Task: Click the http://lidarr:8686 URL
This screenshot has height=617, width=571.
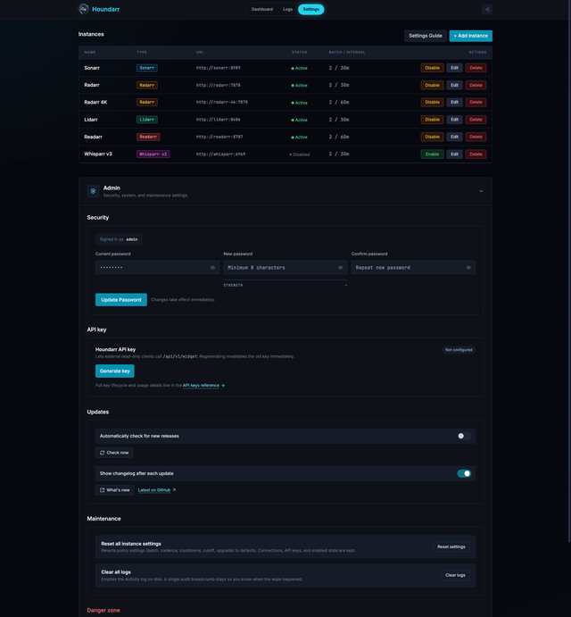Action: 219,120
